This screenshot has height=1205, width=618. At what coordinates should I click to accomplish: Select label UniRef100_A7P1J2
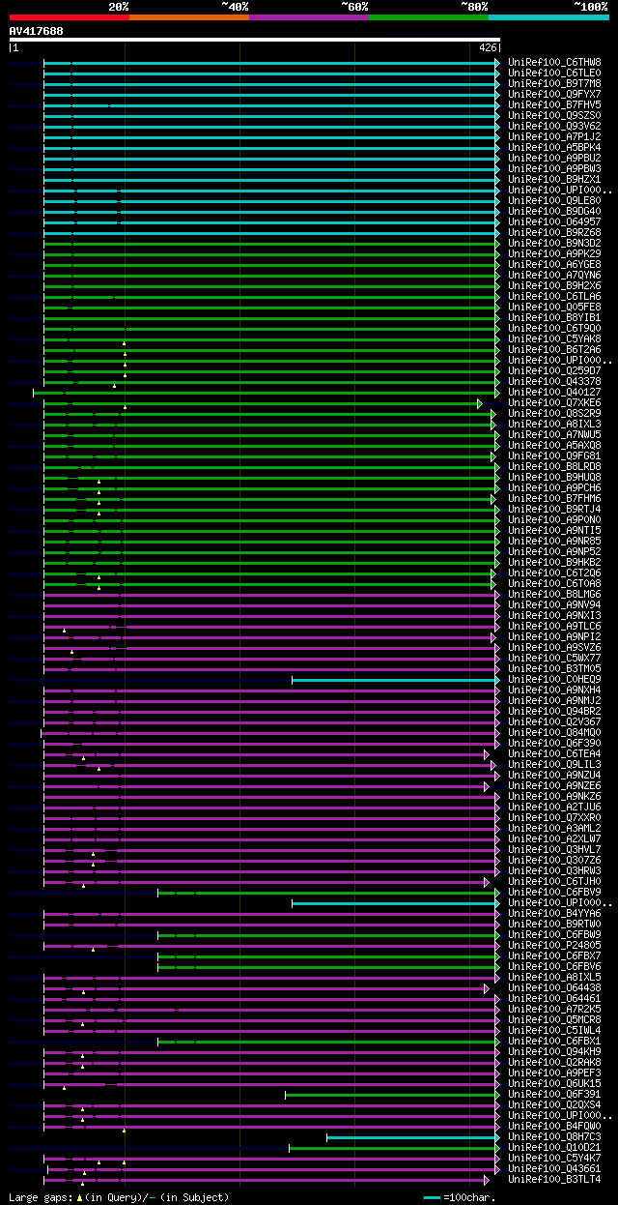(x=554, y=137)
